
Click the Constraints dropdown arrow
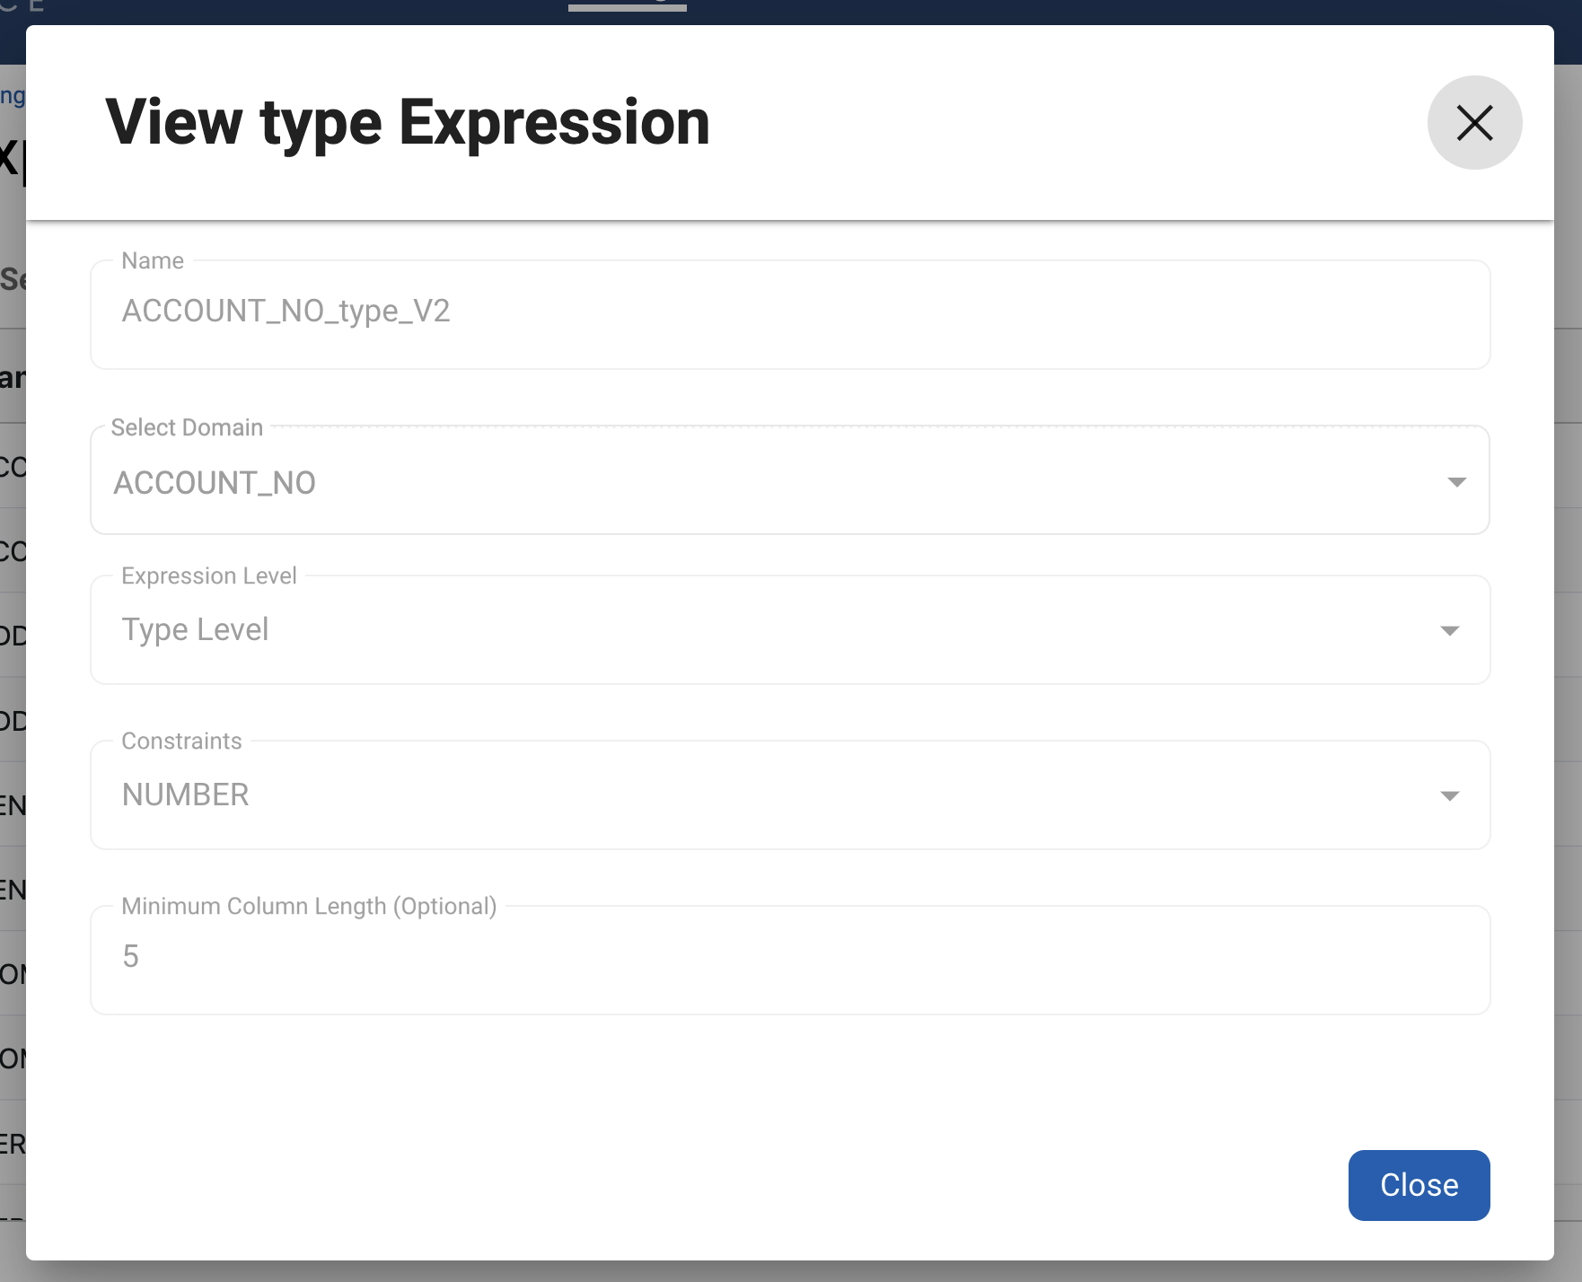point(1449,796)
